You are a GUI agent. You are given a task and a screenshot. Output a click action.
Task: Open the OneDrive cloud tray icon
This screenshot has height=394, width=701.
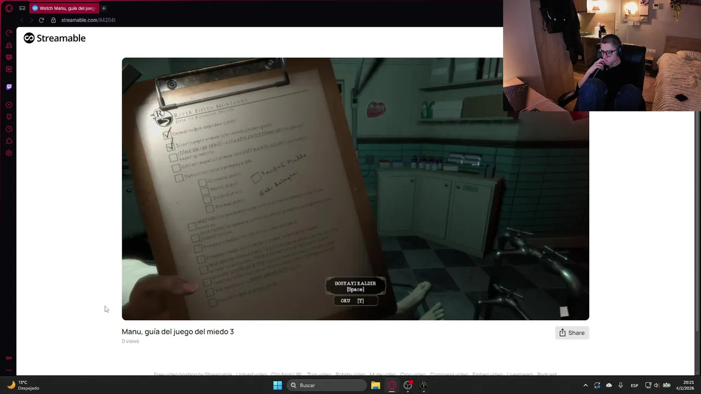pyautogui.click(x=608, y=385)
